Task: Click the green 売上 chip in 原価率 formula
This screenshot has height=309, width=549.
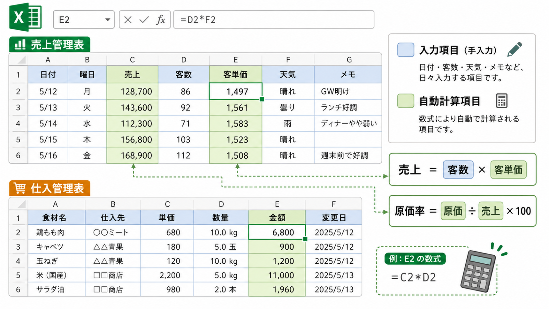Action: pyautogui.click(x=491, y=211)
